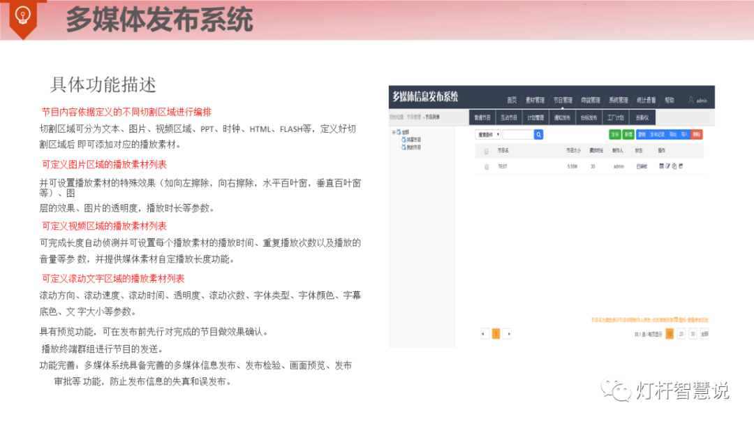Click the last operation icon in the TEST row
This screenshot has width=754, height=424.
click(681, 166)
